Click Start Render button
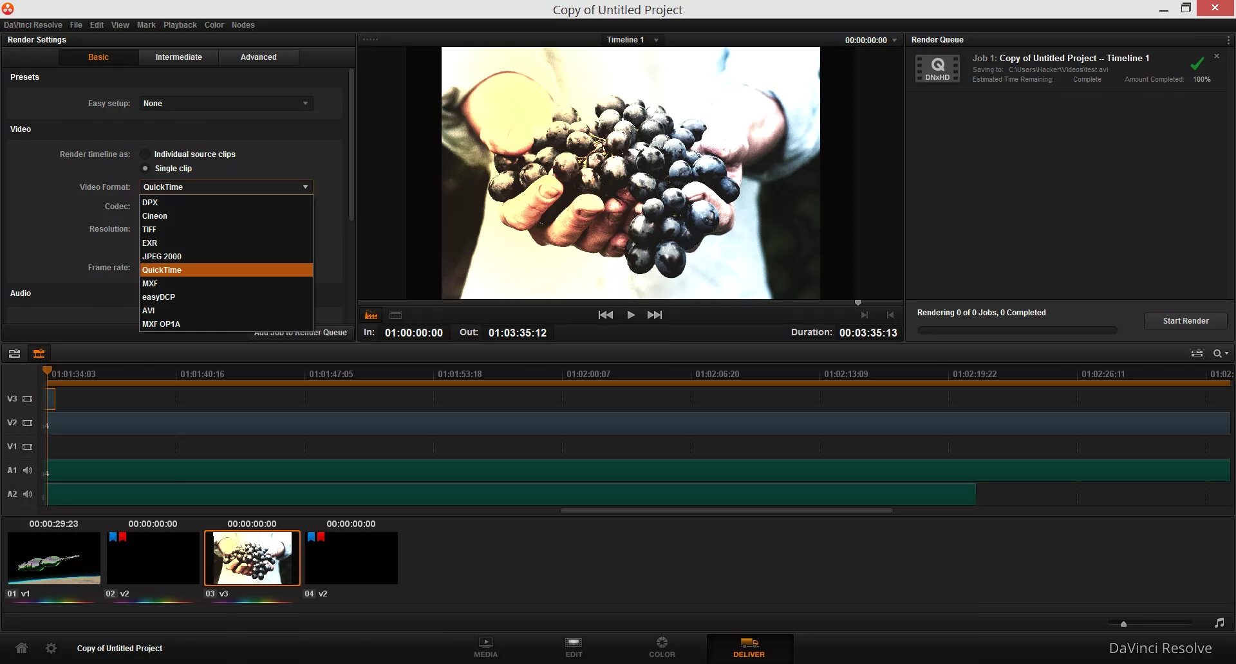The height and width of the screenshot is (664, 1236). coord(1186,321)
